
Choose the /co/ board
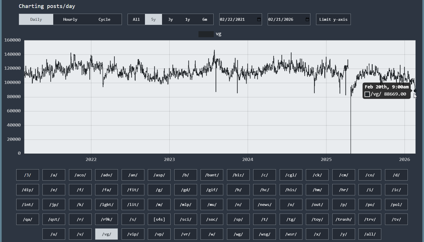(x=370, y=175)
